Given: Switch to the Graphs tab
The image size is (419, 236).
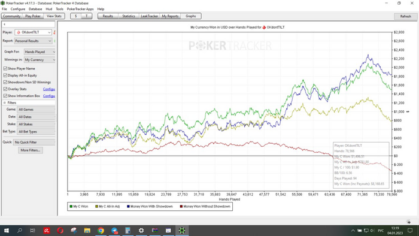Looking at the screenshot, I should [191, 16].
